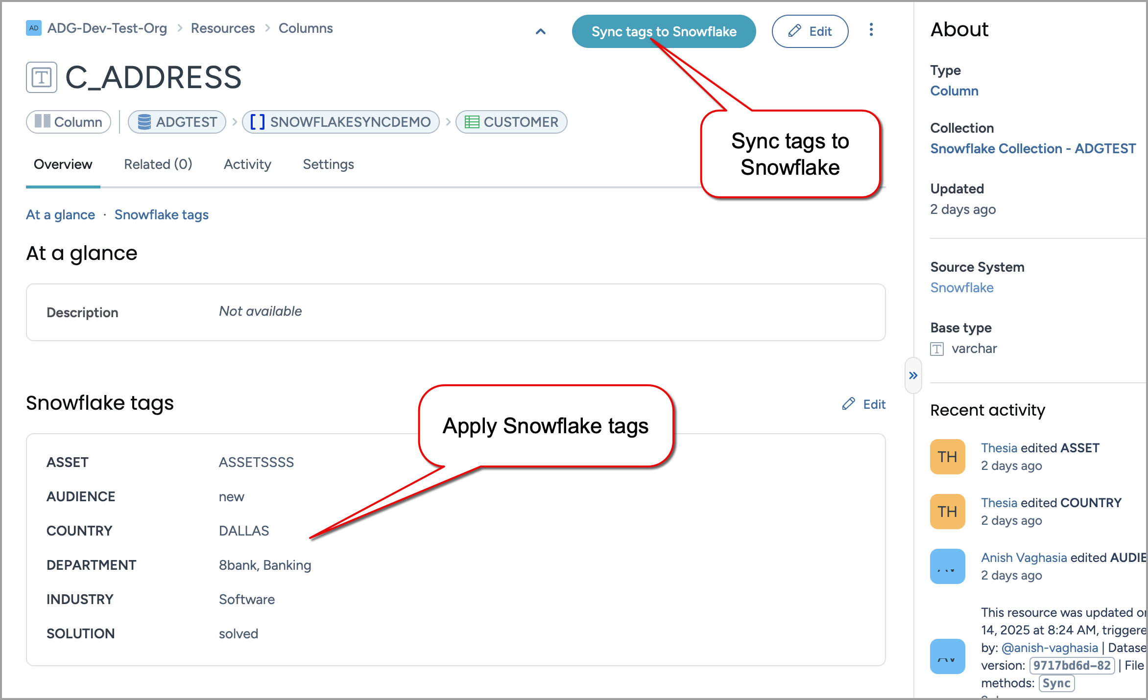Screen dimensions: 1148x700
Task: Click the database icon on the ADGTEST badge
Action: 144,122
